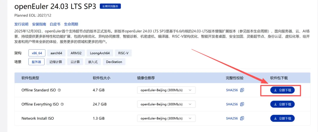
Task: Open SHA256 link for Network Install ISO
Action: 232,118
